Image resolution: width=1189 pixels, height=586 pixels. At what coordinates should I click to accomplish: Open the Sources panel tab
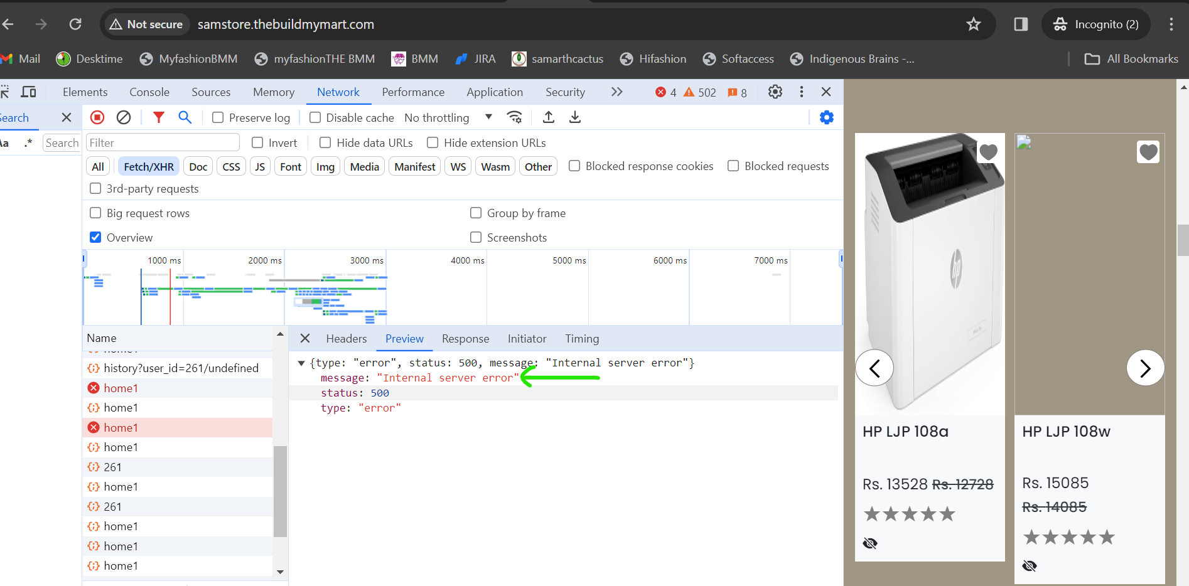(211, 92)
